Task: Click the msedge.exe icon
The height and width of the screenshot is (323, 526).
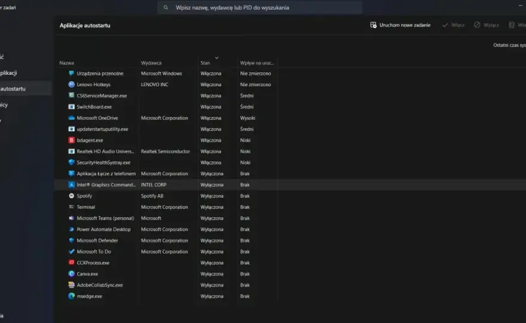Action: point(72,296)
